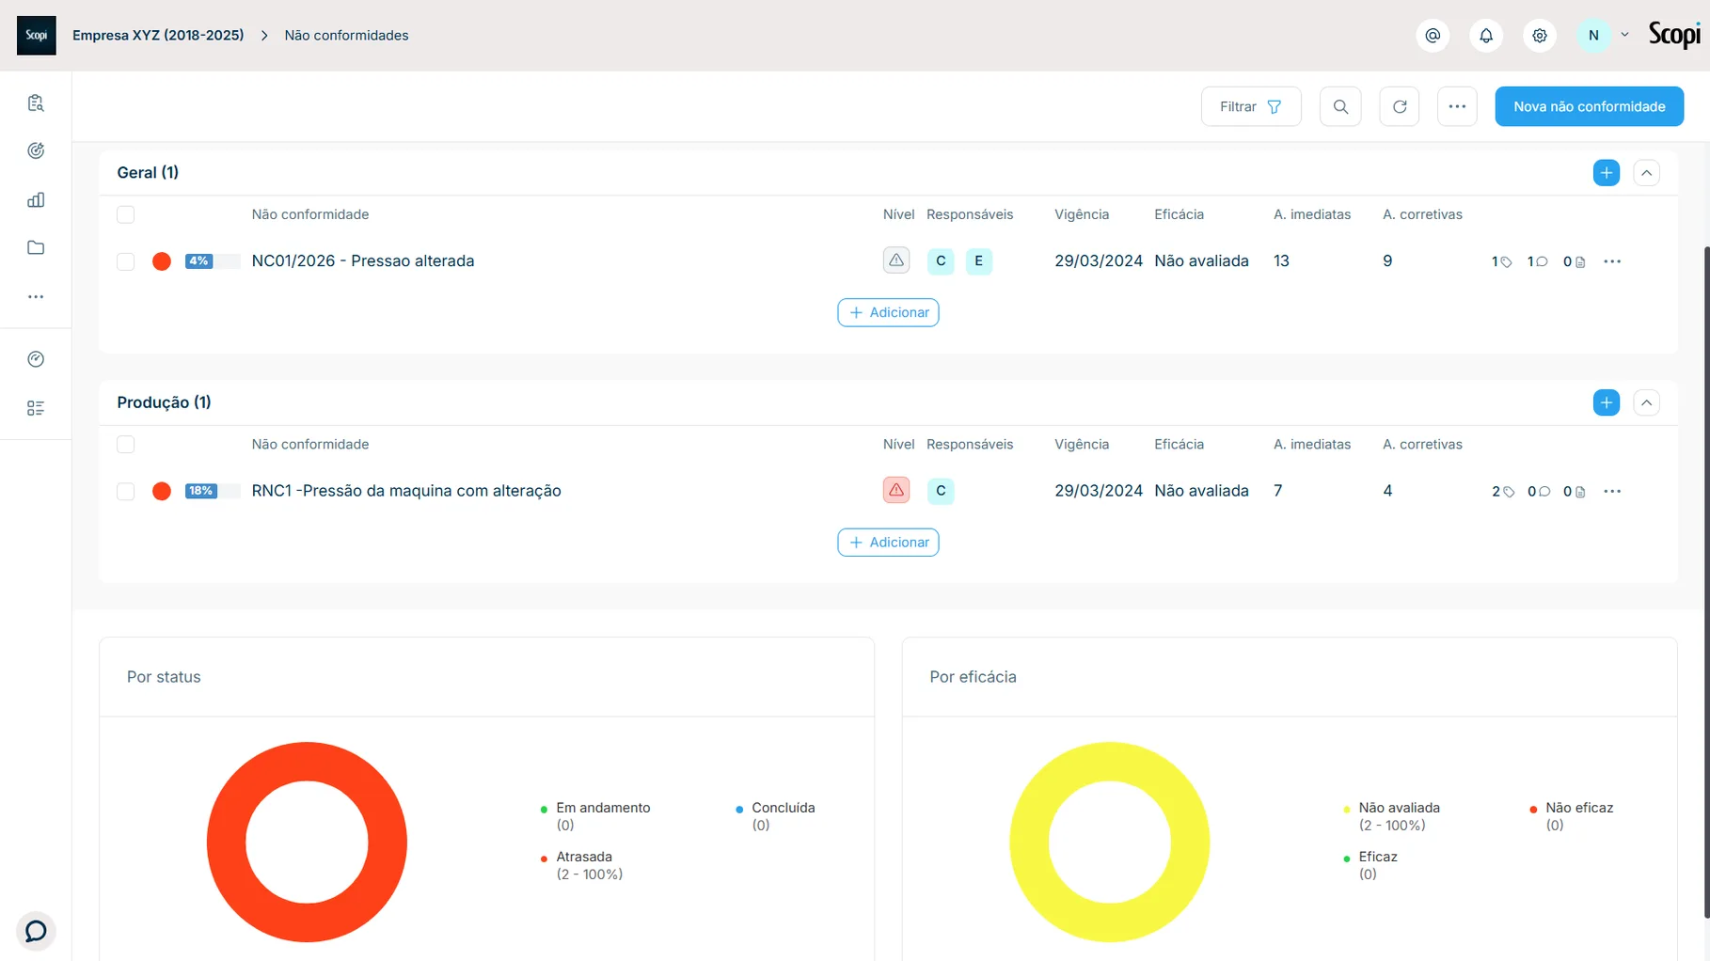Open the folder sidebar icon

click(36, 248)
